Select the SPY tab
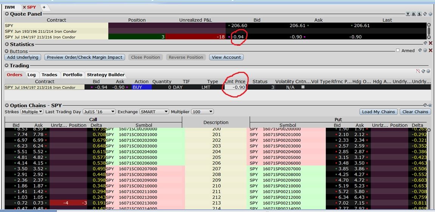Image resolution: width=435 pixels, height=212 pixels. [x=31, y=7]
